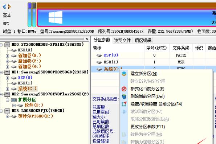
Task: Expand 软件(D:) tree node
Action: (14, 106)
